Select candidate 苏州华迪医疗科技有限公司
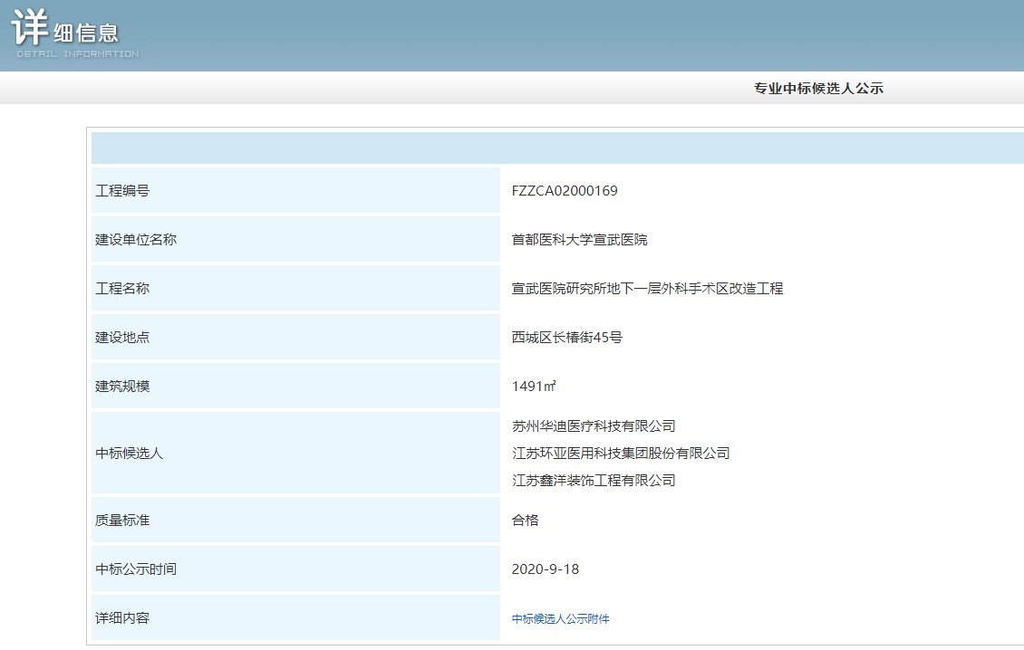 pyautogui.click(x=593, y=426)
